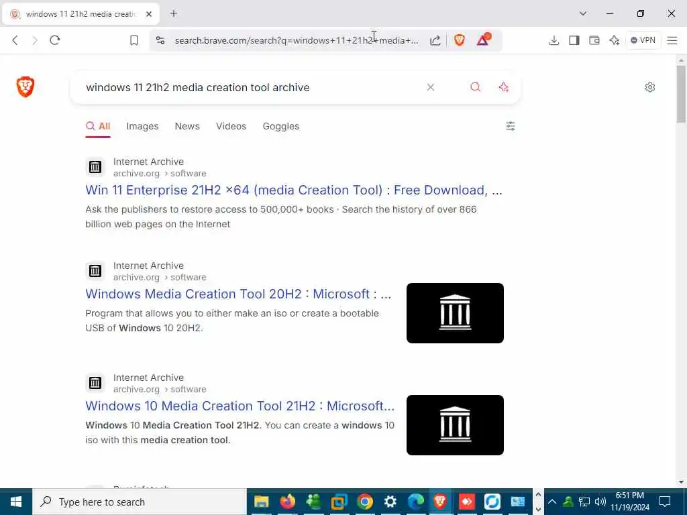Show hidden system tray icons
This screenshot has width=687, height=515.
pos(552,502)
